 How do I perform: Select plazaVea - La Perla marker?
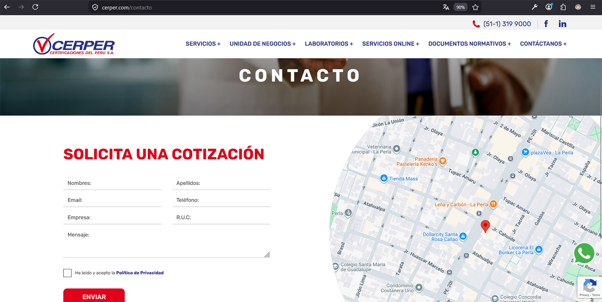[525, 152]
